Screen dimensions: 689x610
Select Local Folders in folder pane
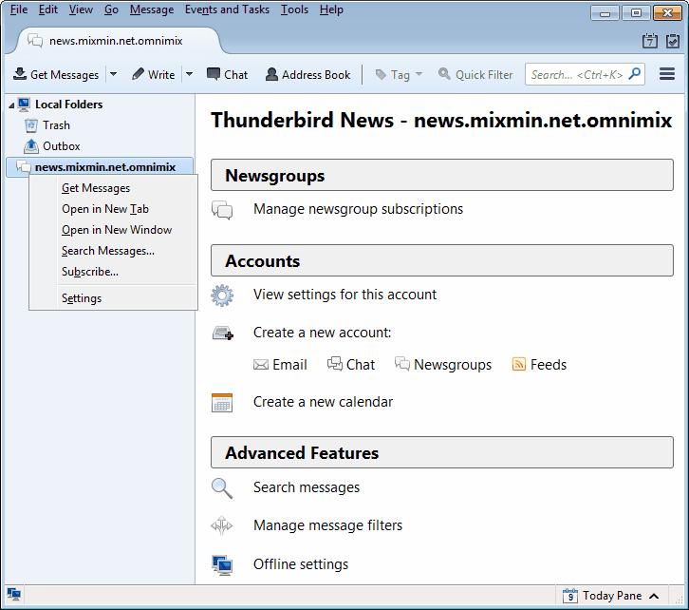click(69, 105)
